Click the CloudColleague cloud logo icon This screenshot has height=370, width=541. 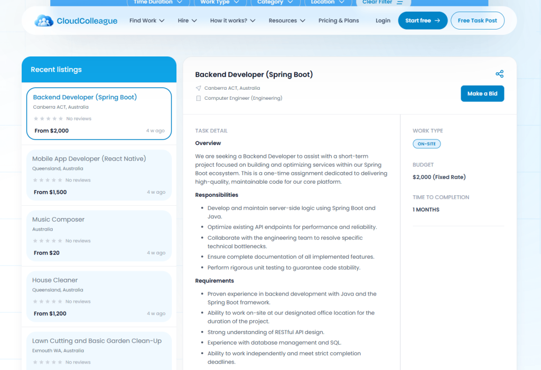coord(44,21)
